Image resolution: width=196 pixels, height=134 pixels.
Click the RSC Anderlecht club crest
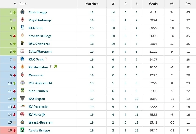click(23, 83)
